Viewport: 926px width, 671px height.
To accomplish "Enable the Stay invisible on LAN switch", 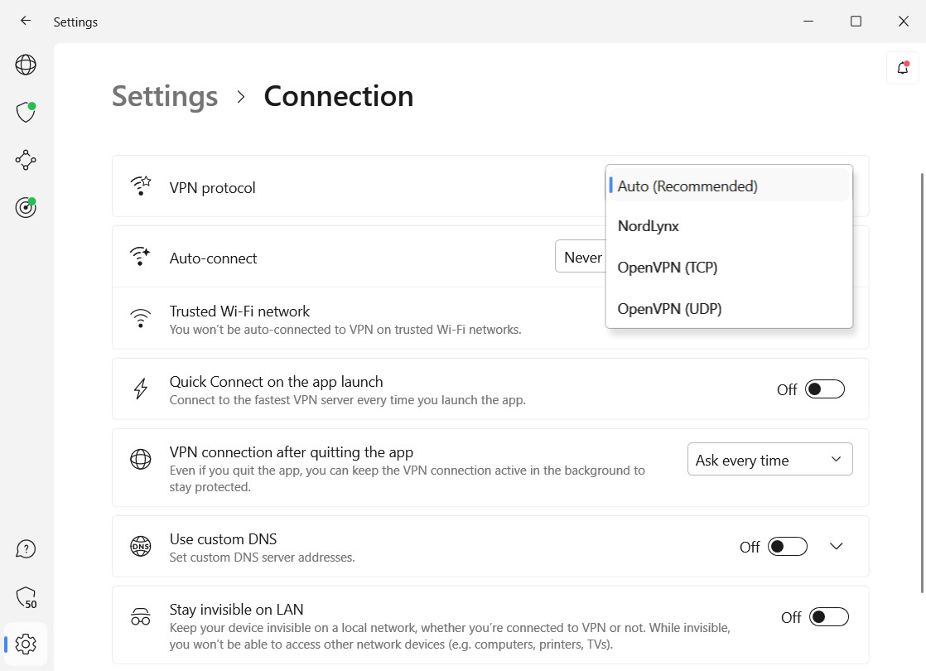I will (829, 617).
